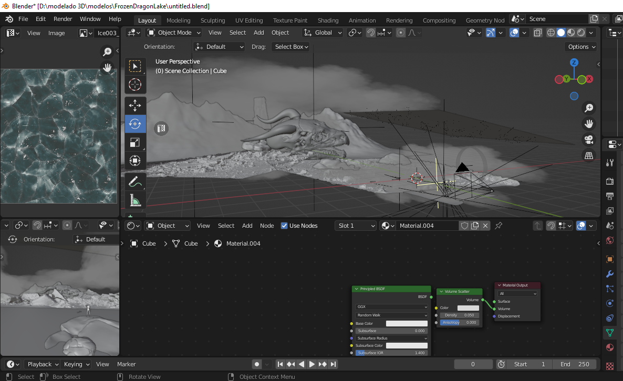Open the Render properties tab
This screenshot has width=623, height=381.
point(610,182)
